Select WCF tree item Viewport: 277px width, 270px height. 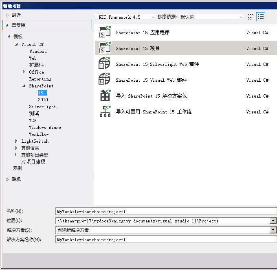point(33,120)
